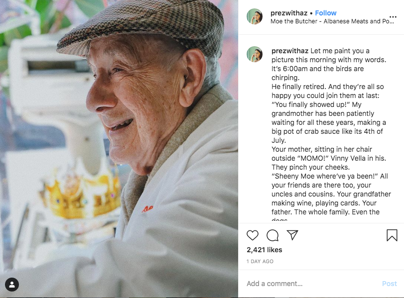Click the commenter avatar beside caption

point(255,54)
